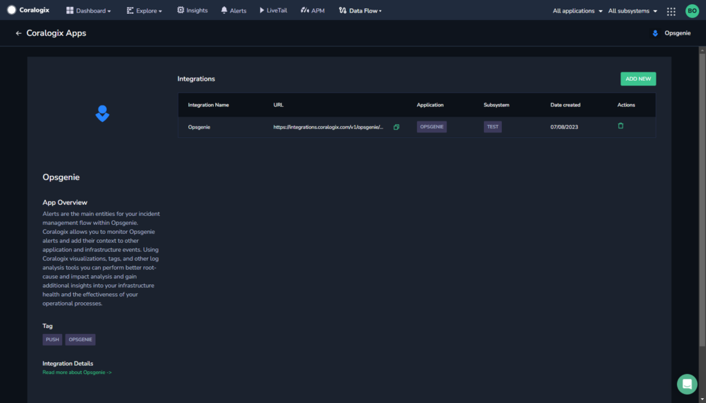Go to the Insights page
706x403 pixels.
[x=192, y=10]
